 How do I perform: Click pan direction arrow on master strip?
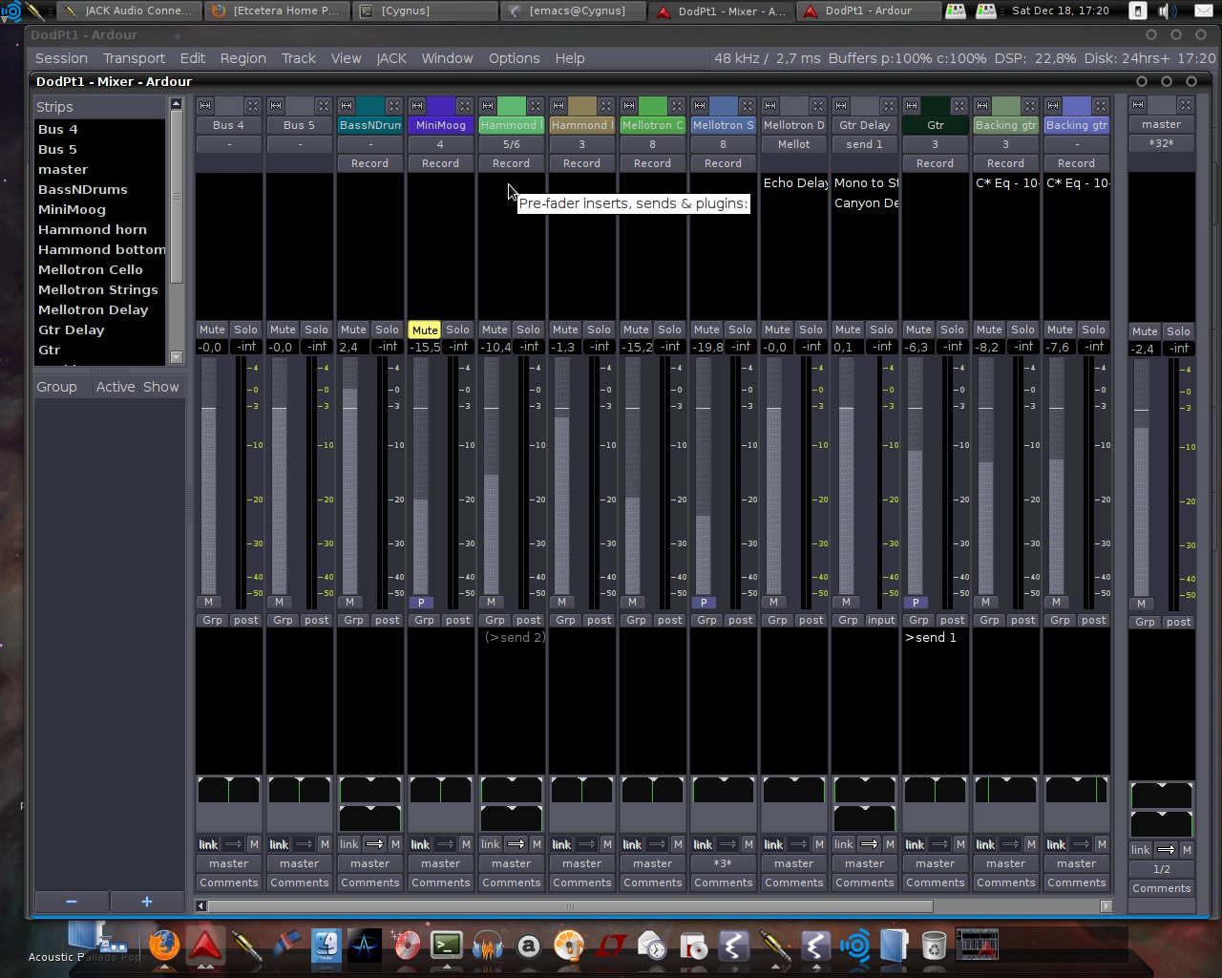(1166, 850)
